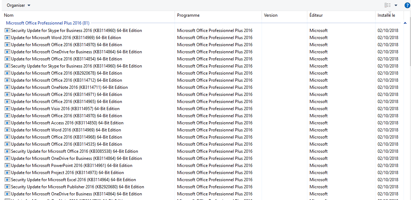Select Update for Microsoft PowerPoint 2016 (KB3114961)

click(x=72, y=165)
